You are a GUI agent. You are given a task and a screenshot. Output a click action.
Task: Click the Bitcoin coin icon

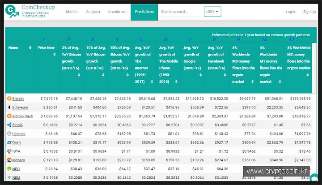pyautogui.click(x=9, y=99)
